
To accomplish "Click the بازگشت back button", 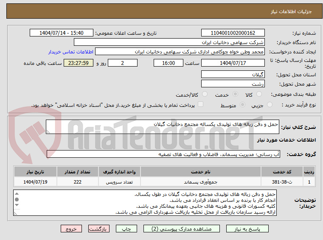I will click(x=98, y=229).
